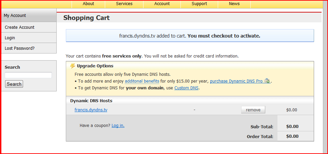The width and height of the screenshot is (328, 154).
Task: Open the Login page
Action: 29,38
